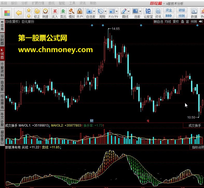Screen dimensions: 204x188
Task: Click the 修正 toolbar icon
Action: pyautogui.click(x=37, y=13)
